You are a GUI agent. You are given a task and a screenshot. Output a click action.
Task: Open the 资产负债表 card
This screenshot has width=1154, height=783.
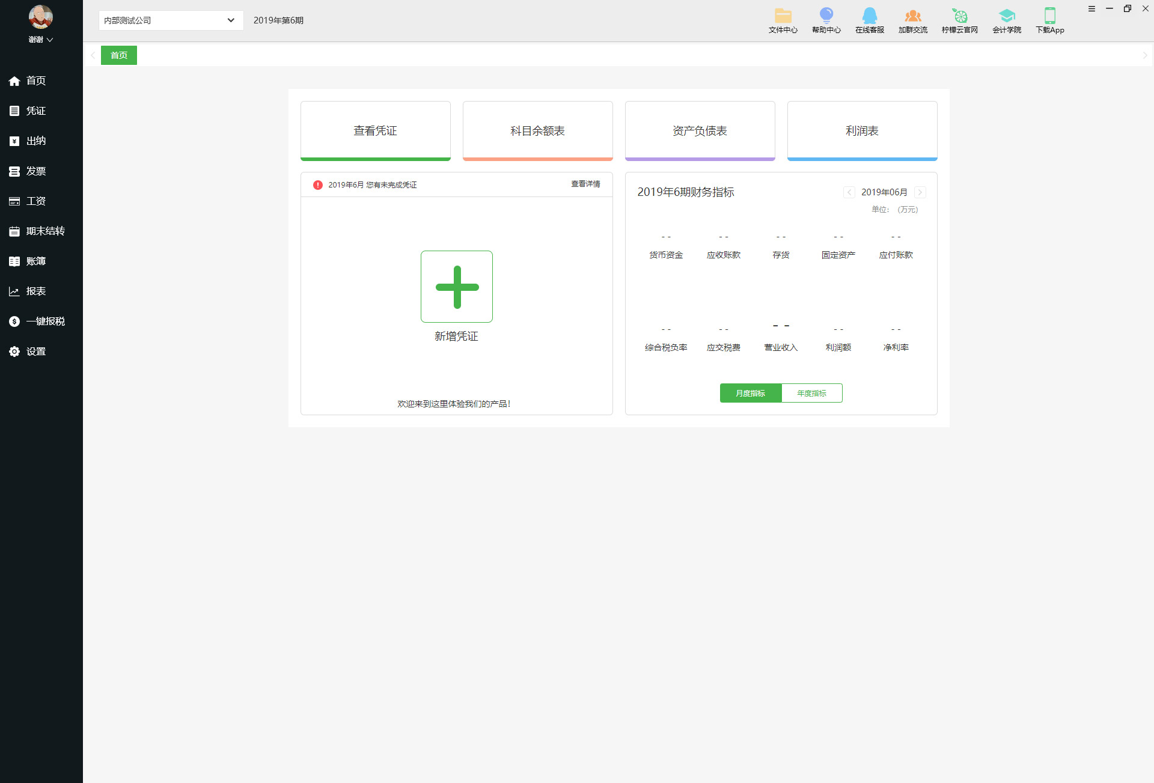700,131
